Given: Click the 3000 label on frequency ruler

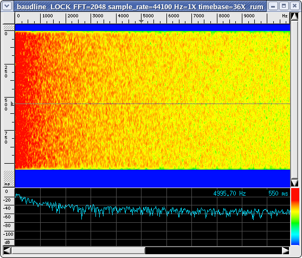Looking at the screenshot, I should 98,16.
